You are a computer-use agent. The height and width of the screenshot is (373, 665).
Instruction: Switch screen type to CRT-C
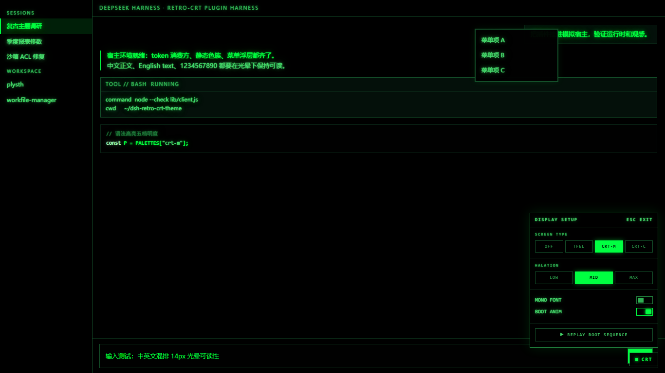639,246
